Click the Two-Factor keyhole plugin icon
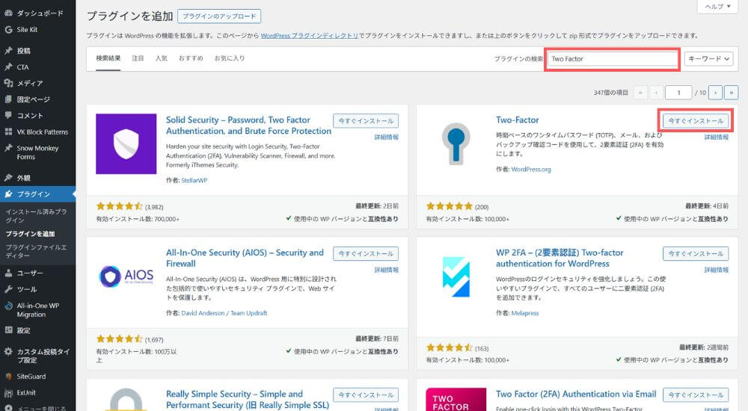748x411 pixels. 456,143
